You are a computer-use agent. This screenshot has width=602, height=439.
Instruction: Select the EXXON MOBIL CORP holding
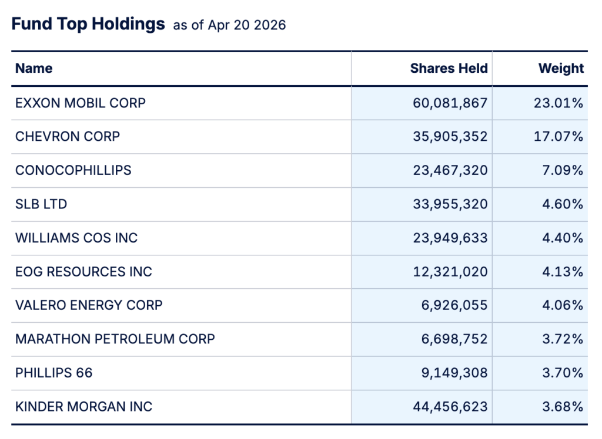pyautogui.click(x=81, y=103)
